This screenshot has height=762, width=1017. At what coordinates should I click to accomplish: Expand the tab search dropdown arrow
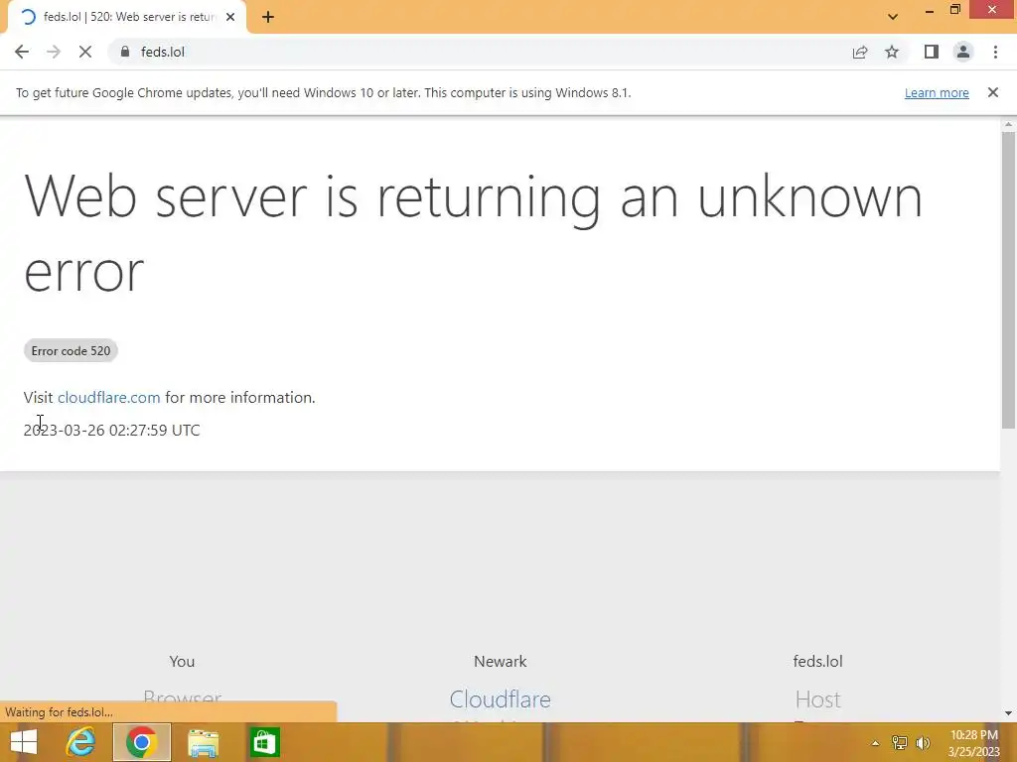(893, 17)
